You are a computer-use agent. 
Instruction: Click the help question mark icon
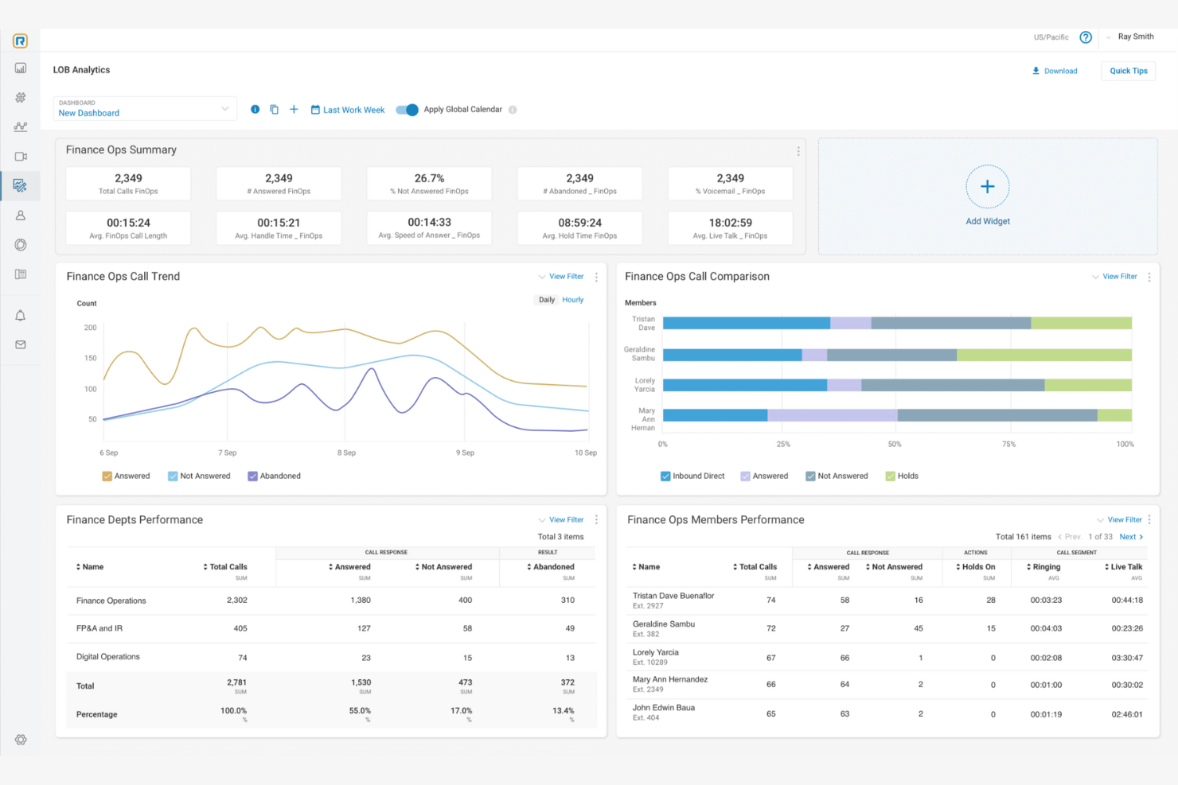[1085, 37]
